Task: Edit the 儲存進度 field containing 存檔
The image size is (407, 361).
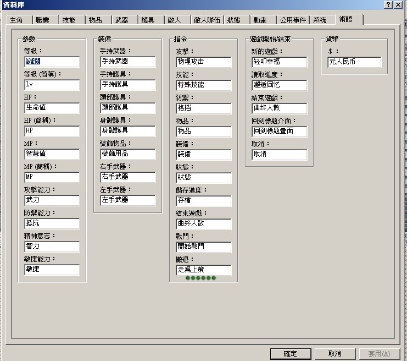Action: tap(203, 201)
